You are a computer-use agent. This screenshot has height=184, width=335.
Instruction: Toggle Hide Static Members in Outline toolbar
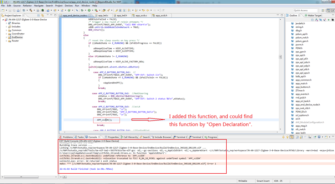click(x=325, y=20)
